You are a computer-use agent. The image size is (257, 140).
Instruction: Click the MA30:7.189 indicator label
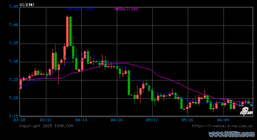click(x=126, y=9)
